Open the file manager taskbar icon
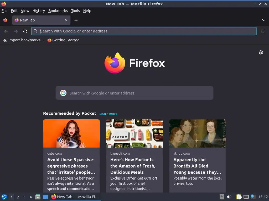Screen dimensions: 269x201 click(x=38, y=197)
